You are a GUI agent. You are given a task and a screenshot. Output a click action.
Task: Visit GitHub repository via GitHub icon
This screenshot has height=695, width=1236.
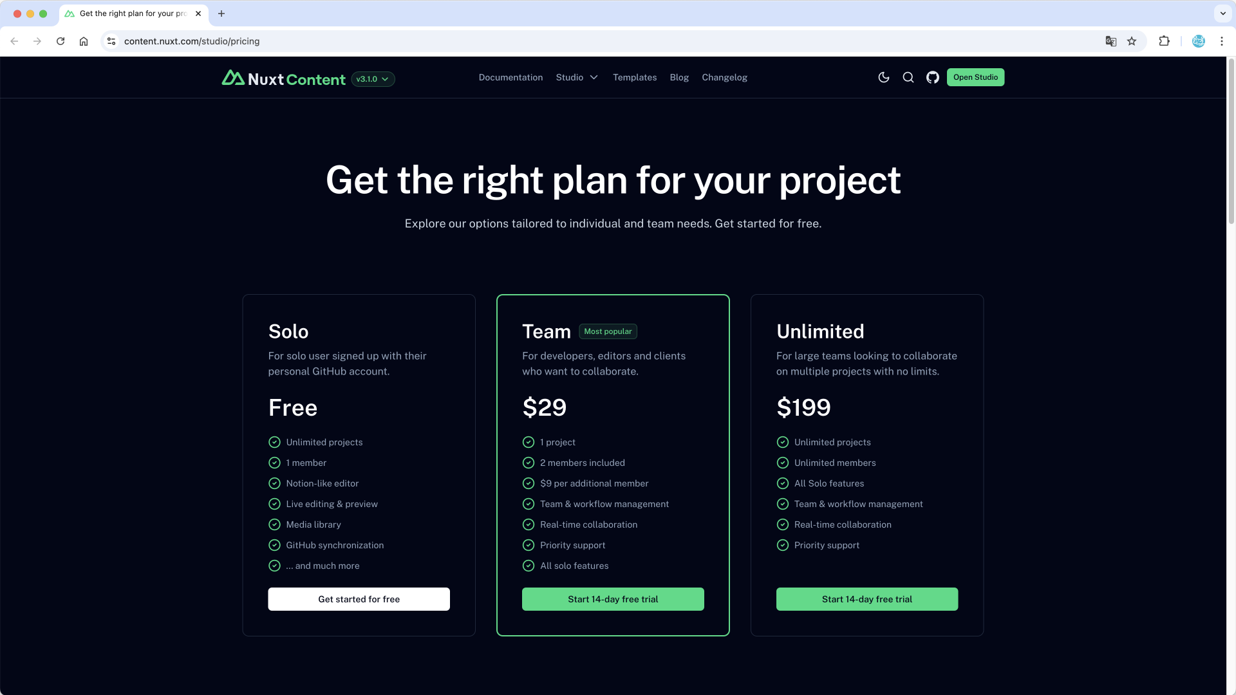(932, 77)
